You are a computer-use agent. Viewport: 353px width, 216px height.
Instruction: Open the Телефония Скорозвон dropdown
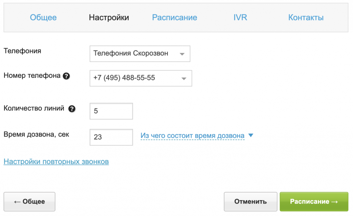140,54
